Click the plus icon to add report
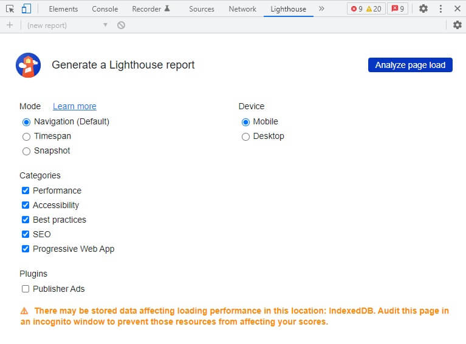 point(9,25)
